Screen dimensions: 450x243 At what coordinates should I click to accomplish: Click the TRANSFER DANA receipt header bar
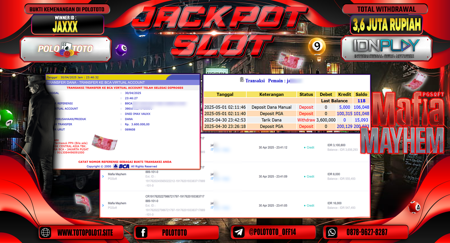(x=123, y=82)
